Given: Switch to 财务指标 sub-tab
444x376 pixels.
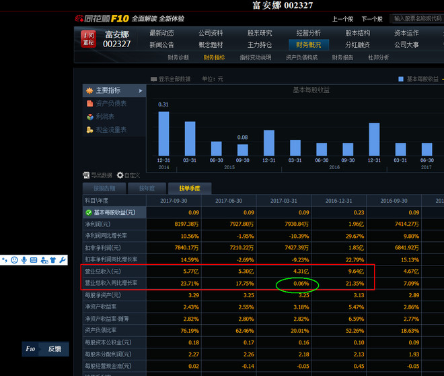Looking at the screenshot, I should pos(214,57).
